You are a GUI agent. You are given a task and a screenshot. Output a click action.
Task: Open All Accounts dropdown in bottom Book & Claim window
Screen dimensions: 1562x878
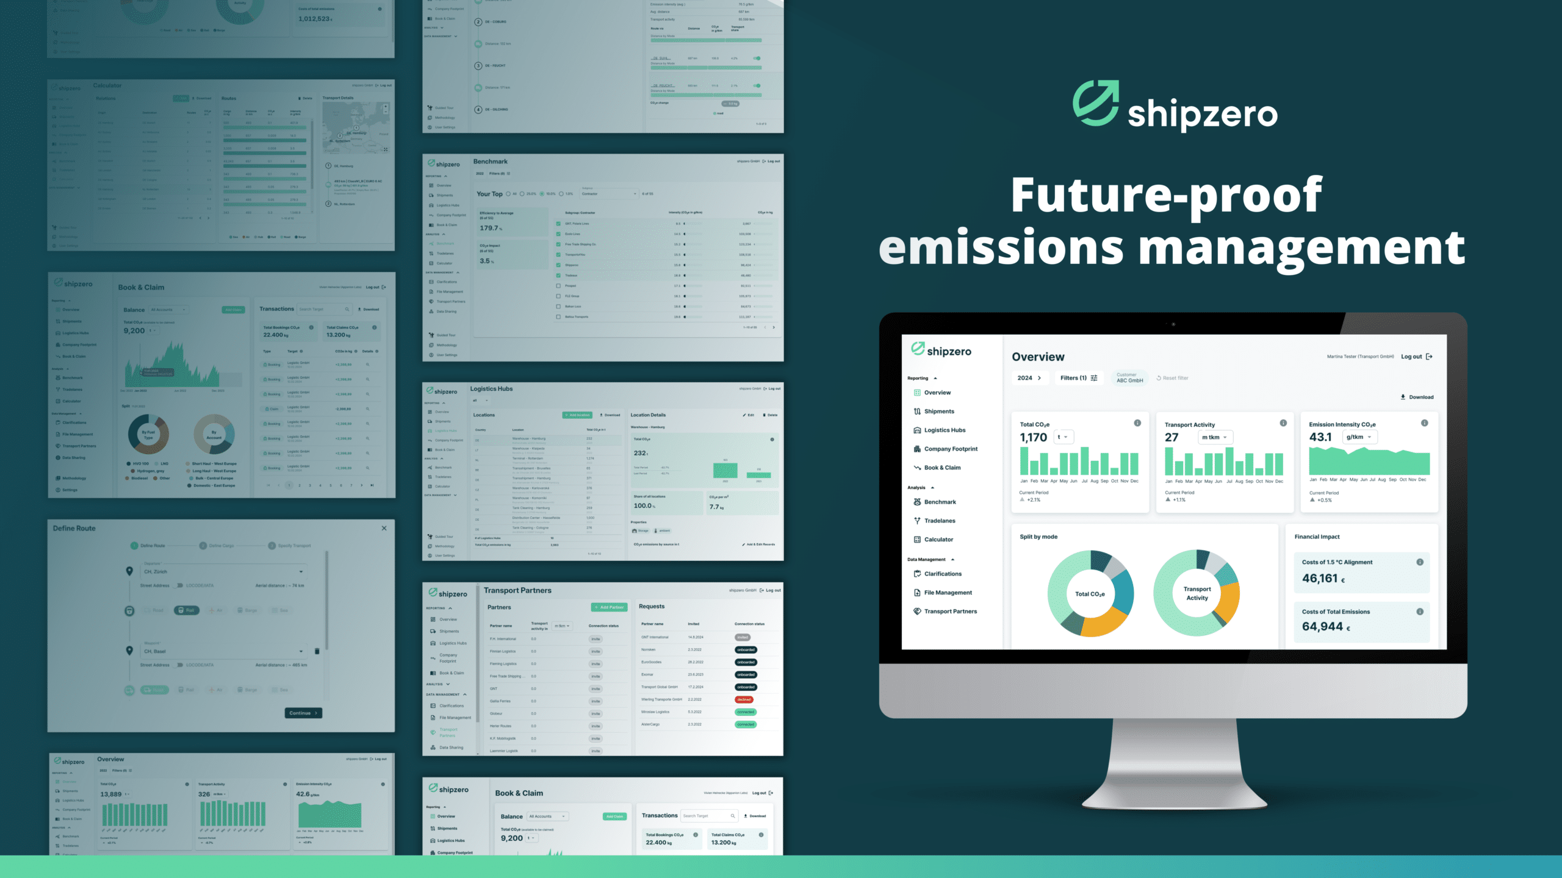pyautogui.click(x=547, y=816)
